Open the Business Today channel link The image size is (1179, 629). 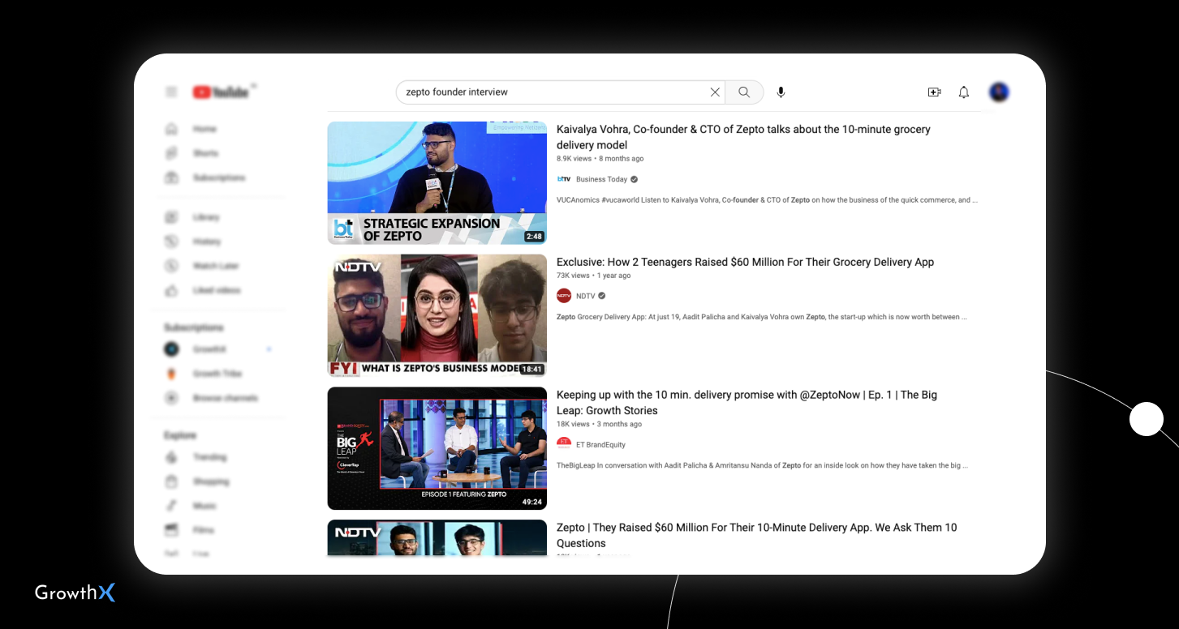(x=601, y=179)
